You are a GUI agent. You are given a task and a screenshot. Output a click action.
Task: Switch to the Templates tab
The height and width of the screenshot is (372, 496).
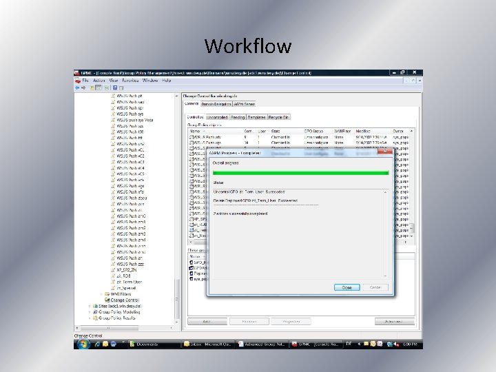256,117
